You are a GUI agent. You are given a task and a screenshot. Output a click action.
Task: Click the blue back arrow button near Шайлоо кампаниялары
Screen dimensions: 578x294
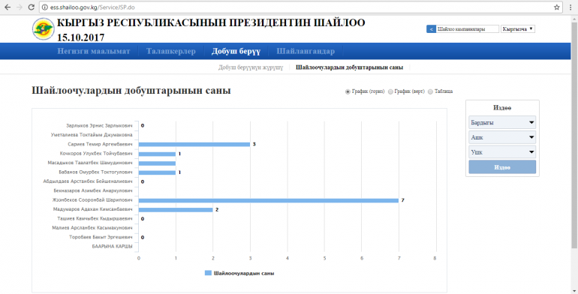coord(431,29)
